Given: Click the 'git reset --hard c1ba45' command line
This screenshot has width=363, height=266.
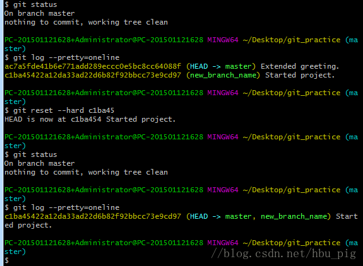Looking at the screenshot, I should [x=59, y=110].
